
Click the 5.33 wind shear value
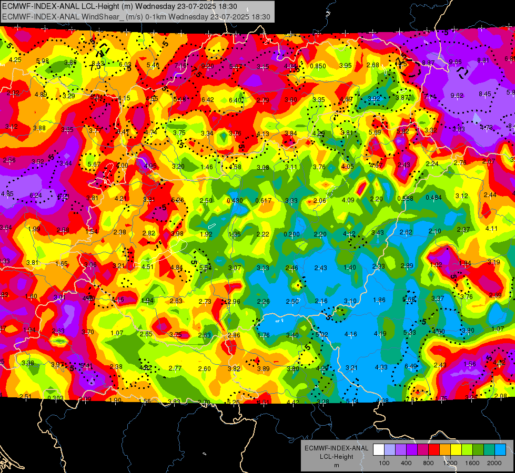[x=410, y=333]
